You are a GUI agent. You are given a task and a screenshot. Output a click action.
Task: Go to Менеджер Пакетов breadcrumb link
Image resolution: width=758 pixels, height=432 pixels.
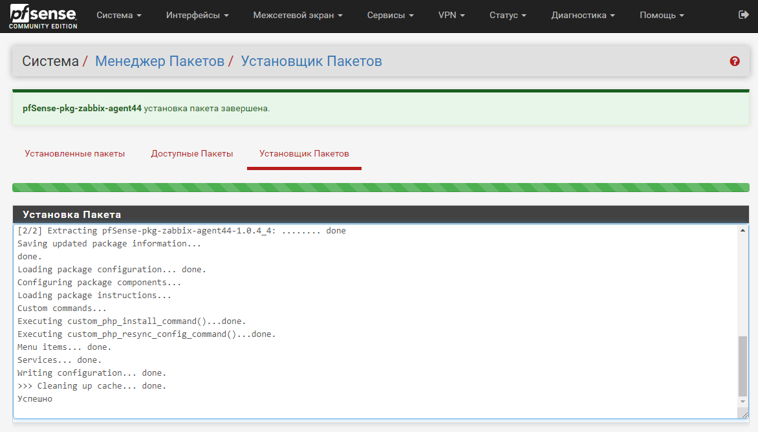point(160,61)
